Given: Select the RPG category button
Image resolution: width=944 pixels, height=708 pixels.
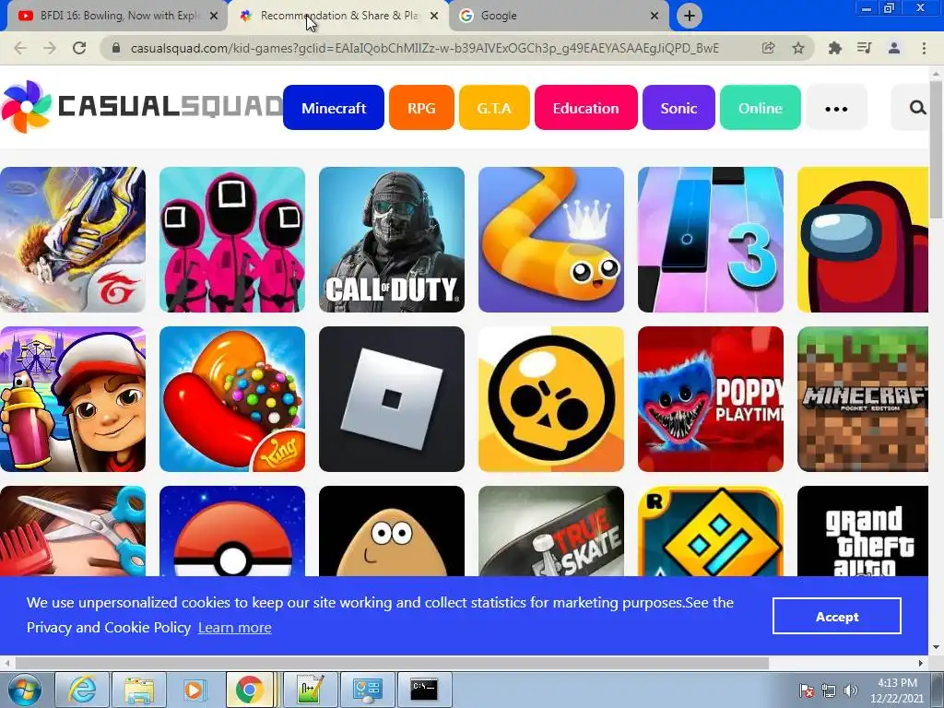Looking at the screenshot, I should tap(421, 108).
